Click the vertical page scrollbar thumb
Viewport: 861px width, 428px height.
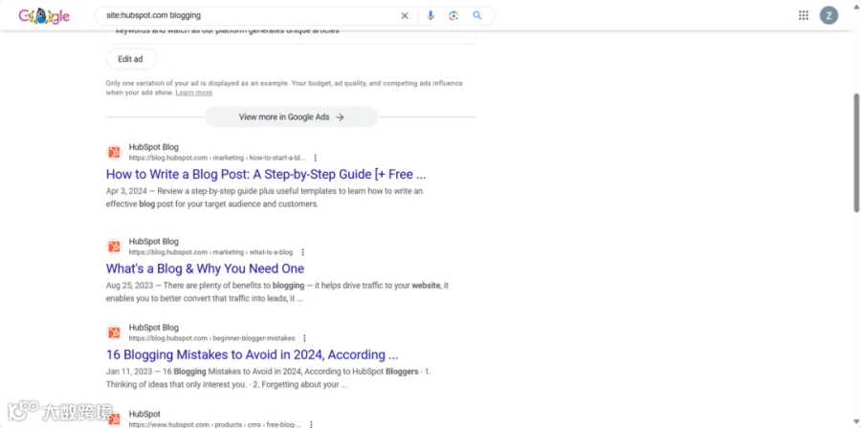click(x=856, y=152)
